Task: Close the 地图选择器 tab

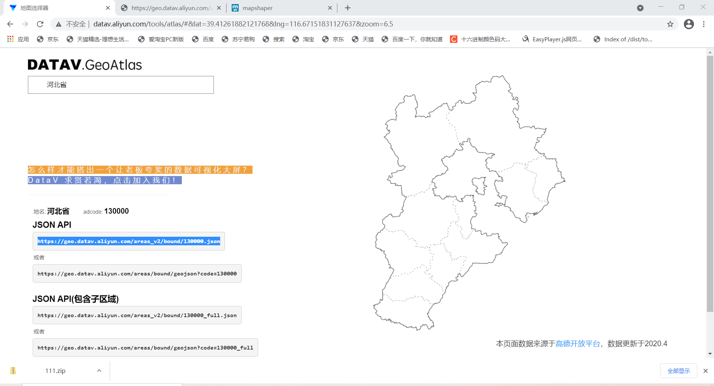Action: click(x=108, y=8)
